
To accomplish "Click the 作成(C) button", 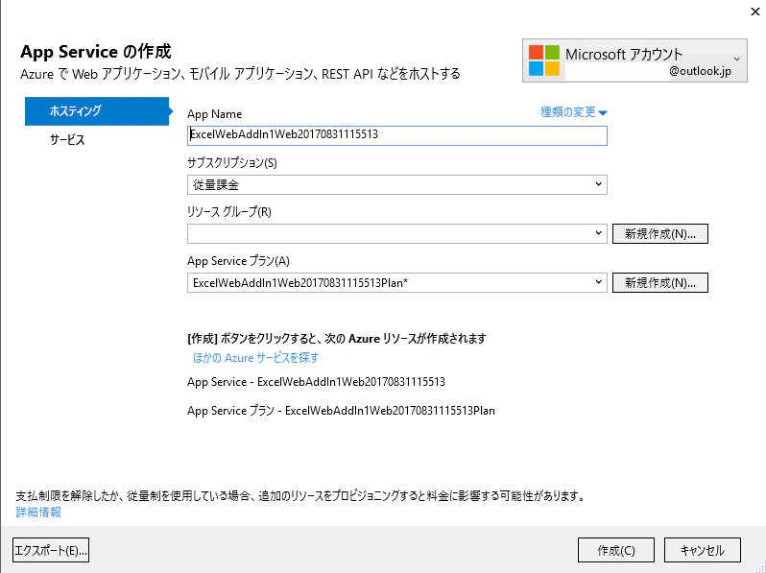I will 616,551.
